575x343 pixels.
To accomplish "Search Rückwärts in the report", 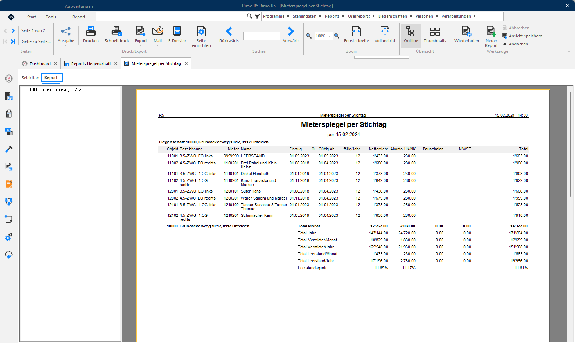I will click(229, 35).
